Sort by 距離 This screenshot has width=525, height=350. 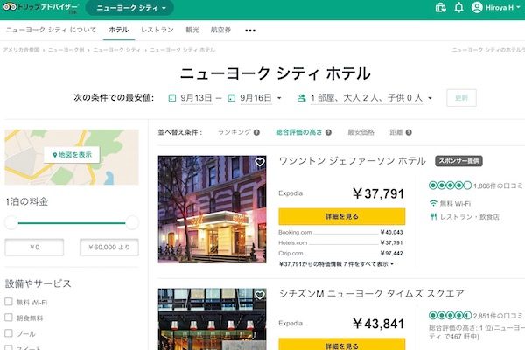click(x=396, y=132)
